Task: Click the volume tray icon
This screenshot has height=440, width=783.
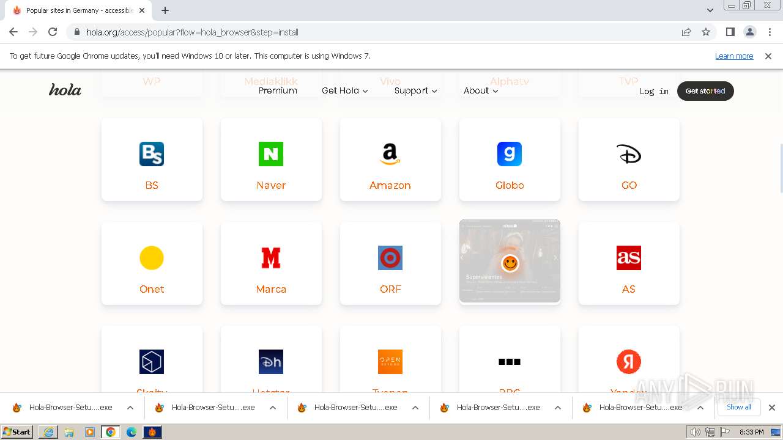Action: pyautogui.click(x=696, y=432)
